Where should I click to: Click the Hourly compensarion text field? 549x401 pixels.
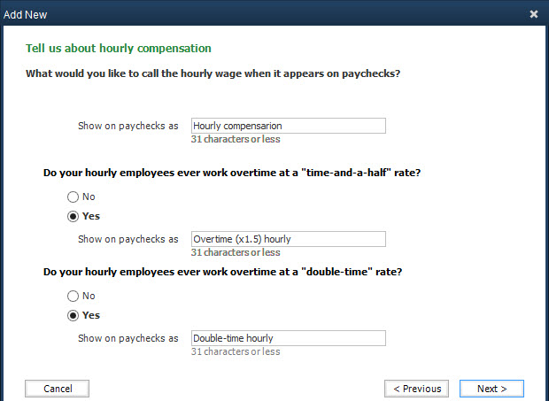coord(289,126)
